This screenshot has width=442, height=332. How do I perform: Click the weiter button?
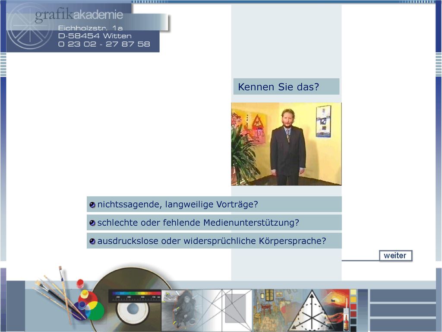point(395,255)
